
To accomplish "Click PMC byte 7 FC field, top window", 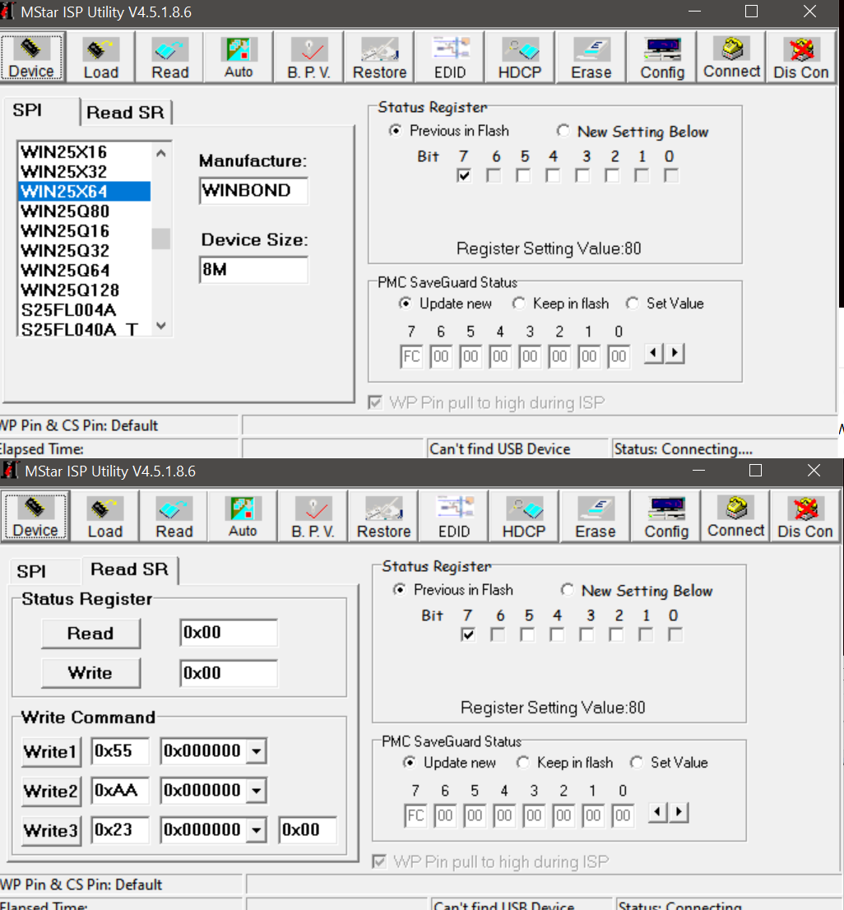I will tap(411, 355).
